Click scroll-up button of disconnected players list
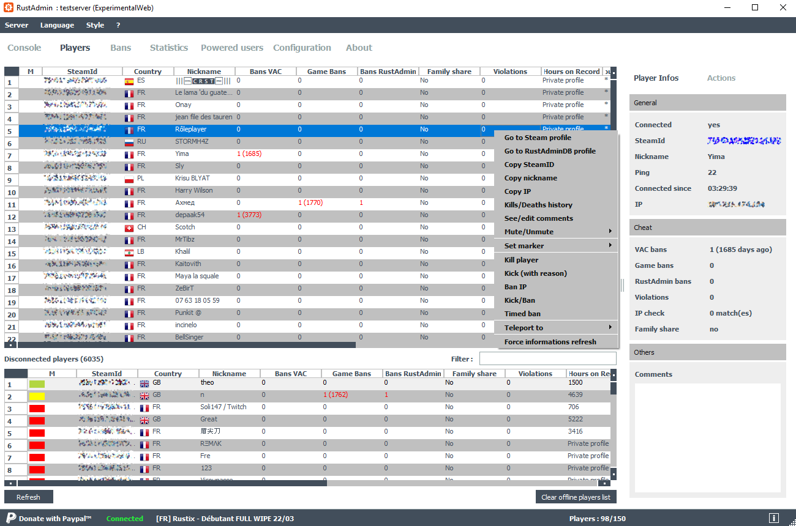The width and height of the screenshot is (796, 526). click(613, 375)
